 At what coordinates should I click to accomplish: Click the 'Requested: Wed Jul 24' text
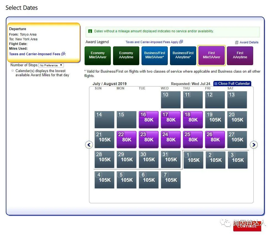point(190,84)
